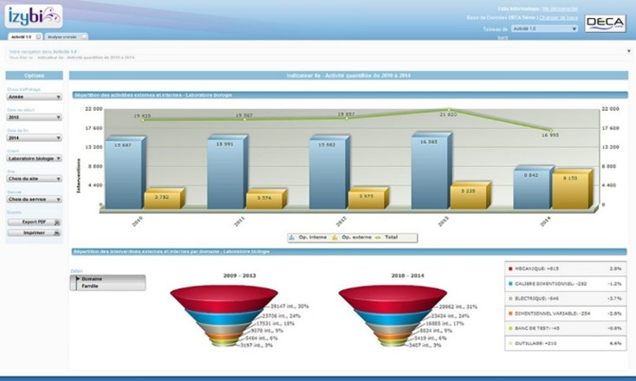Select the Famille detail option

click(x=89, y=286)
